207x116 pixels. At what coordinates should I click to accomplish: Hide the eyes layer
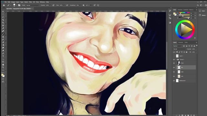click(x=174, y=72)
